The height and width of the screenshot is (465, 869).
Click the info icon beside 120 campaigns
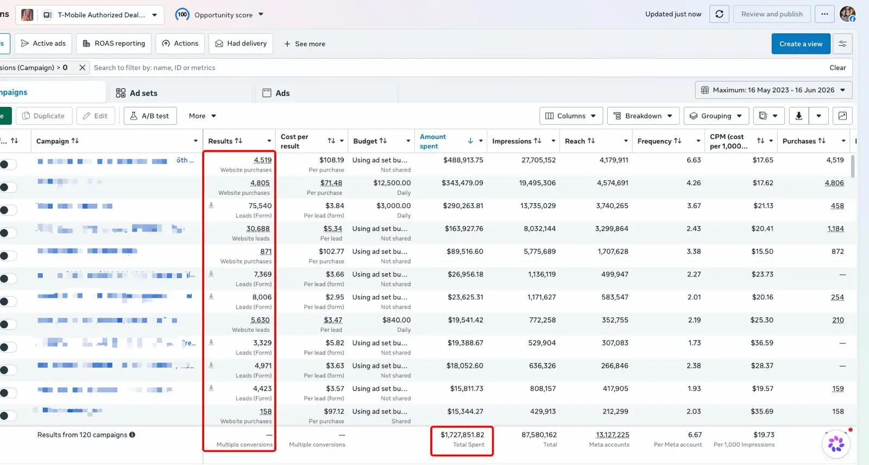pyautogui.click(x=132, y=435)
